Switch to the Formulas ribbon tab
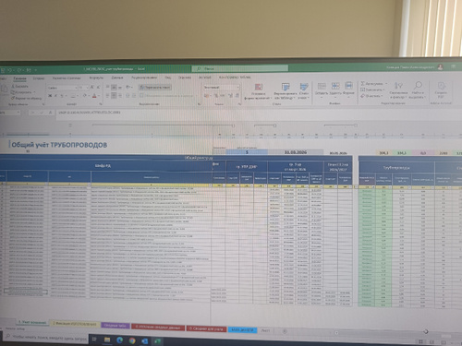This screenshot has height=346, width=462. pos(96,78)
